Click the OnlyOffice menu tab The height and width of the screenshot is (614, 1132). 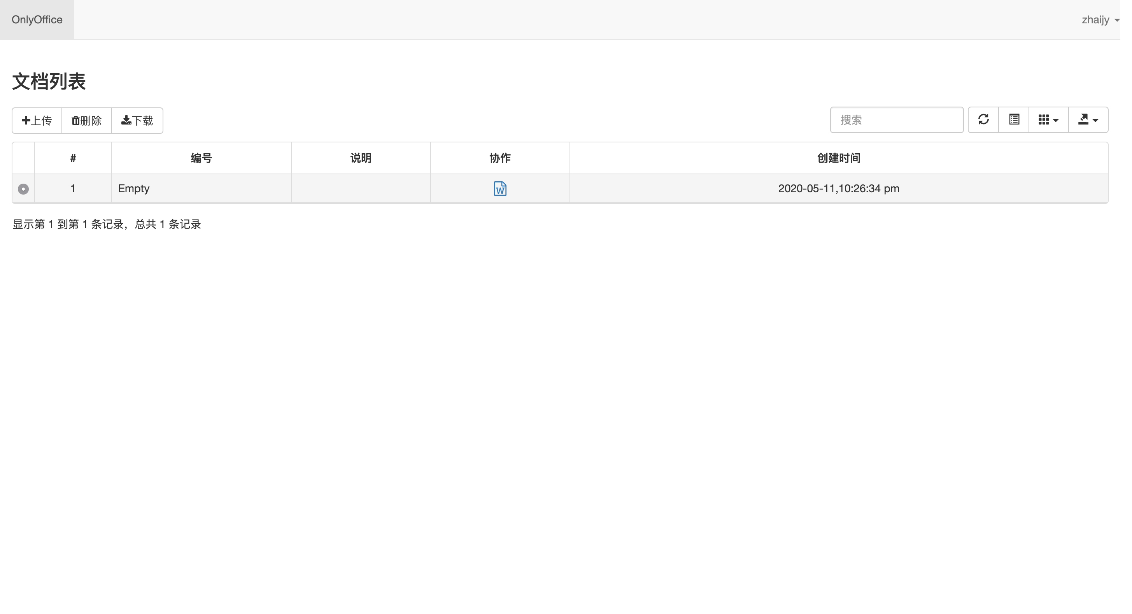(37, 19)
